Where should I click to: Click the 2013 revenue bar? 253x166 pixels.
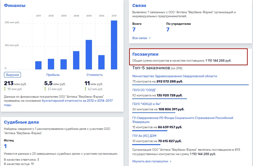63,64
